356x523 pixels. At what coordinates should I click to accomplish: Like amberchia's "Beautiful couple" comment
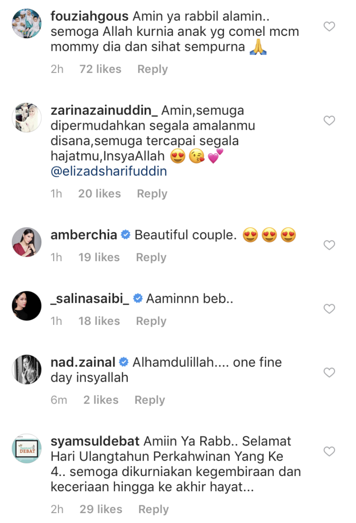(x=329, y=246)
